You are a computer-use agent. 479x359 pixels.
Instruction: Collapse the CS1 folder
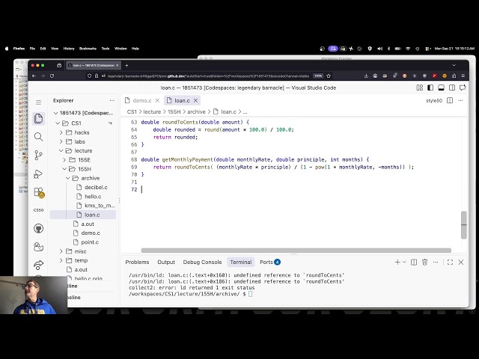[58, 123]
